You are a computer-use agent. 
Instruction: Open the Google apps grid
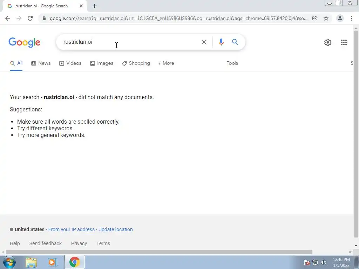[x=344, y=42]
